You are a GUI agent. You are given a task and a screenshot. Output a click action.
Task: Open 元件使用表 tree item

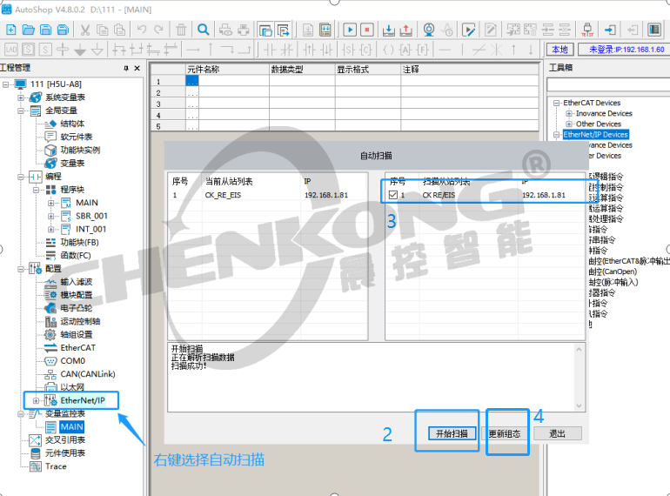[x=65, y=453]
